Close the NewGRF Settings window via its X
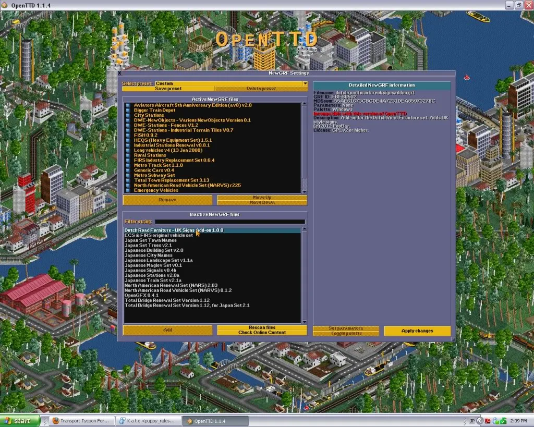The width and height of the screenshot is (534, 427). [119, 73]
